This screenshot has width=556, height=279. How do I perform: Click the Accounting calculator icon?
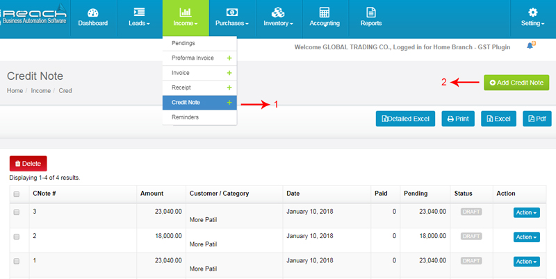coord(325,12)
